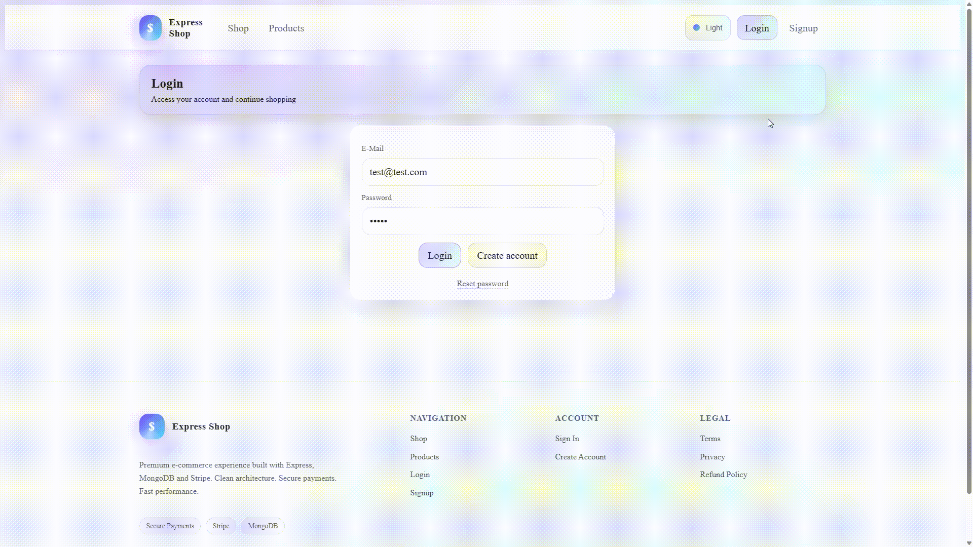Submit the form with the Login button
The width and height of the screenshot is (973, 547).
coord(439,256)
